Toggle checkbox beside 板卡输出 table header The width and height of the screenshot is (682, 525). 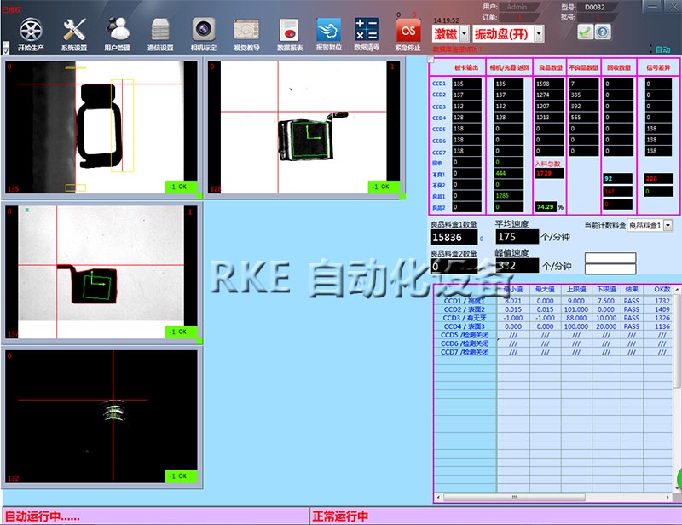click(x=432, y=60)
